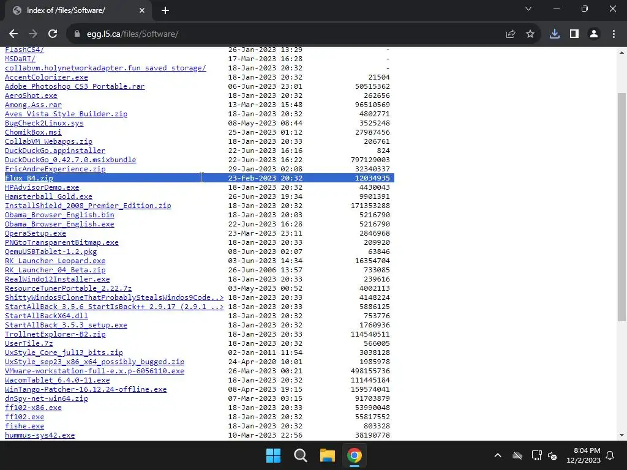Open notification bell
The image size is (627, 470).
[x=610, y=455]
